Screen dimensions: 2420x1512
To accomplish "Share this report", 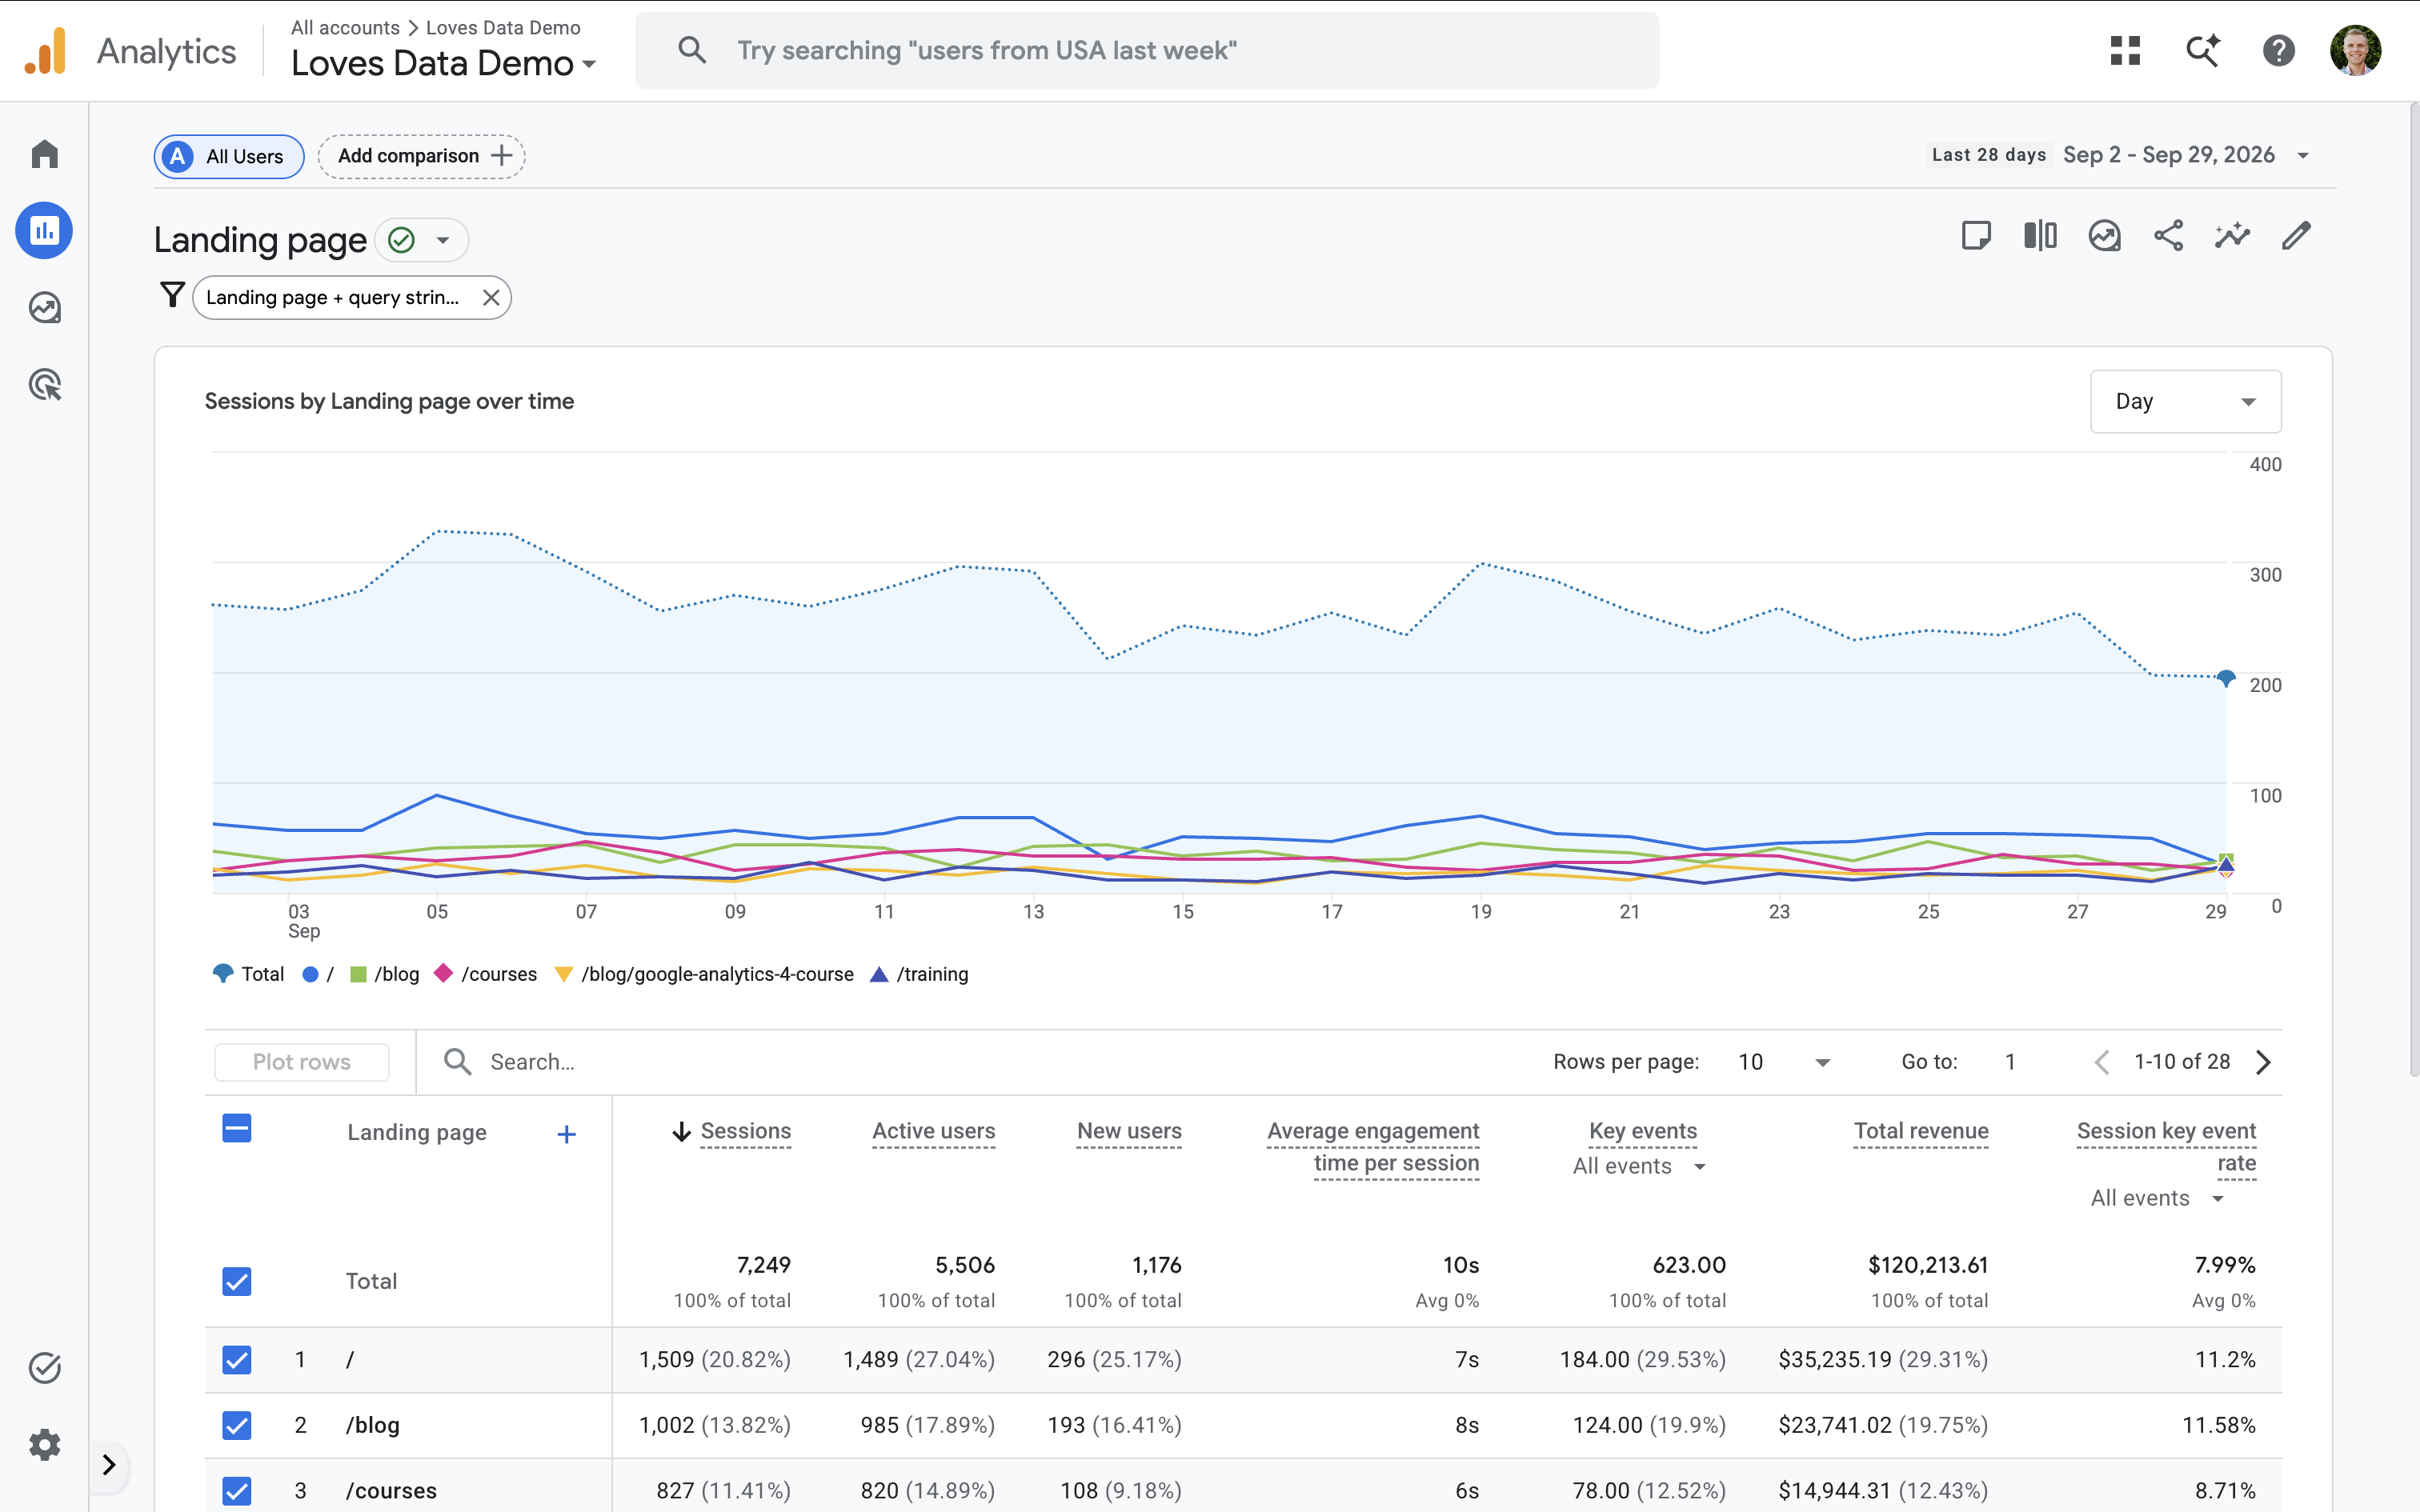I will (x=2168, y=236).
